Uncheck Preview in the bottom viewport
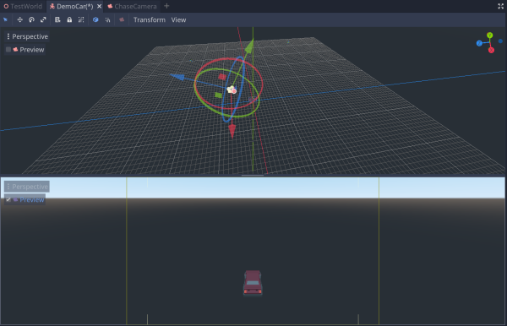 (8, 199)
